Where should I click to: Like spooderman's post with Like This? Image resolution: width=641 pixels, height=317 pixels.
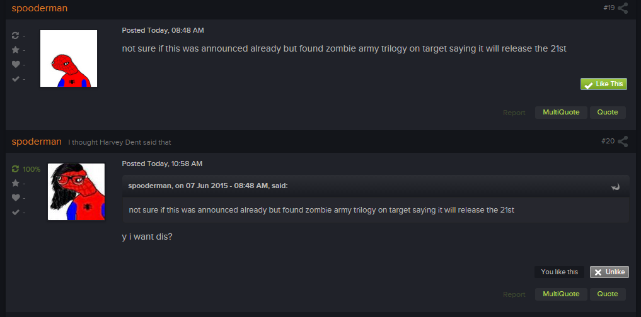603,84
